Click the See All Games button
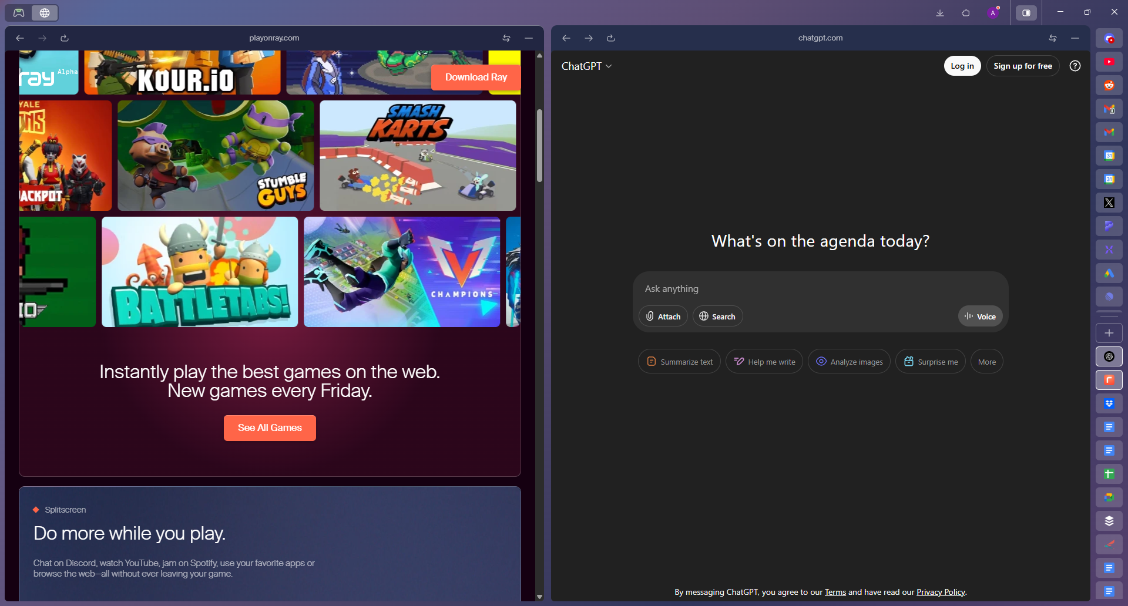1128x606 pixels. (x=270, y=428)
